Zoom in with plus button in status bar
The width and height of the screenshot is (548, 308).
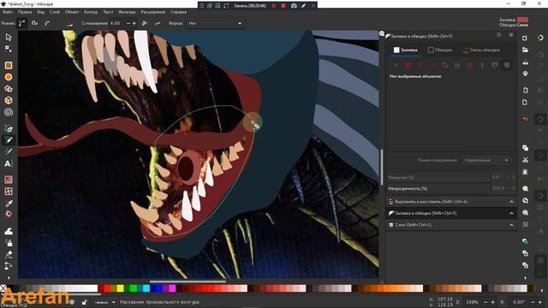pos(493,302)
